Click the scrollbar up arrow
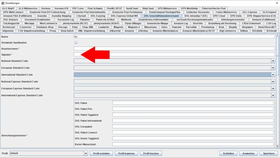Screen dimensions: 280x158 278,35
